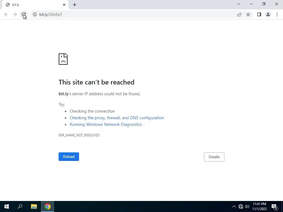This screenshot has height=212, width=283.
Task: Click the Details button
Action: coord(214,157)
